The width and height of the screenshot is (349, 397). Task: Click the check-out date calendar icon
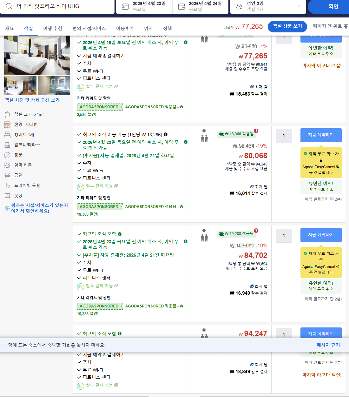181,6
